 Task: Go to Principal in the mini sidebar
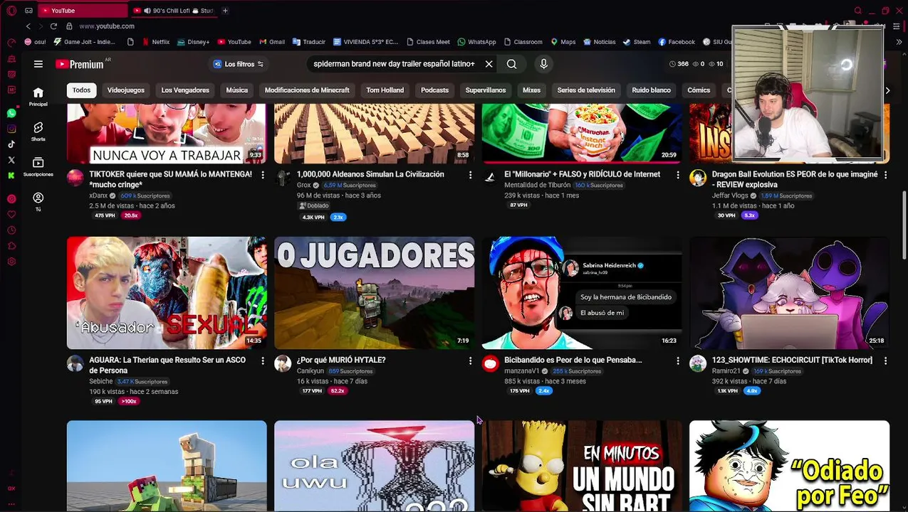[38, 97]
